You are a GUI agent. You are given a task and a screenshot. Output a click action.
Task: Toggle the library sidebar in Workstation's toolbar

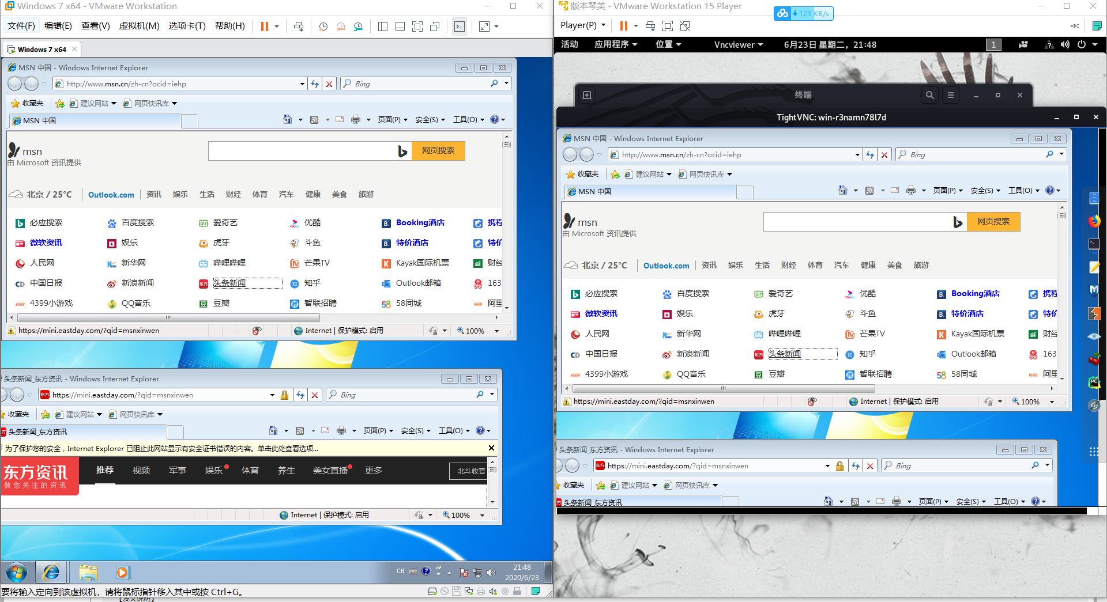(x=383, y=26)
